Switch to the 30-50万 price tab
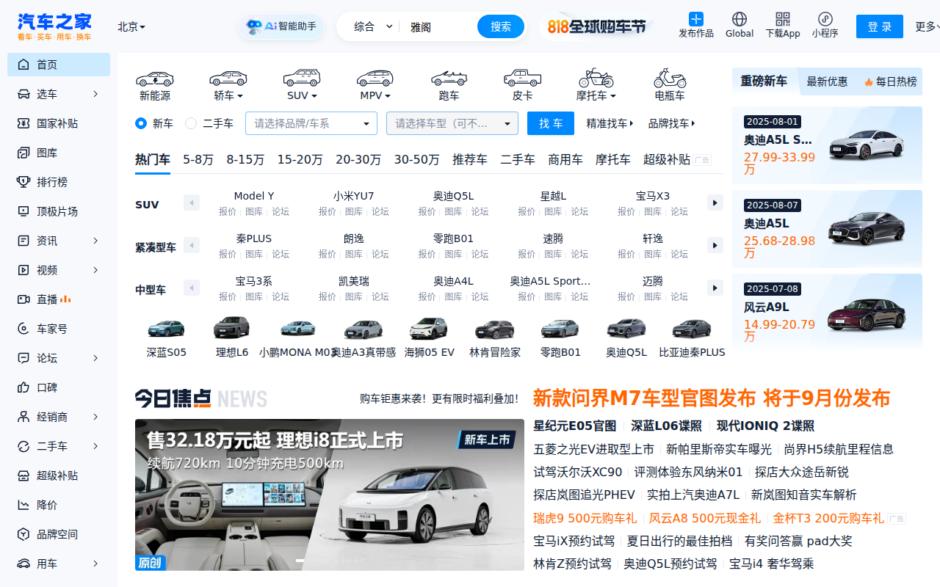 [416, 159]
